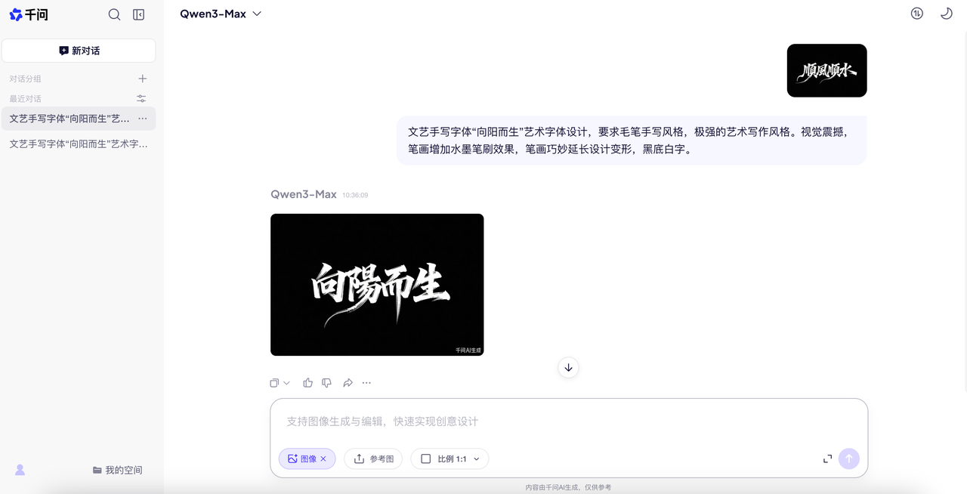Image resolution: width=967 pixels, height=494 pixels.
Task: Copy the generated image response
Action: [274, 382]
